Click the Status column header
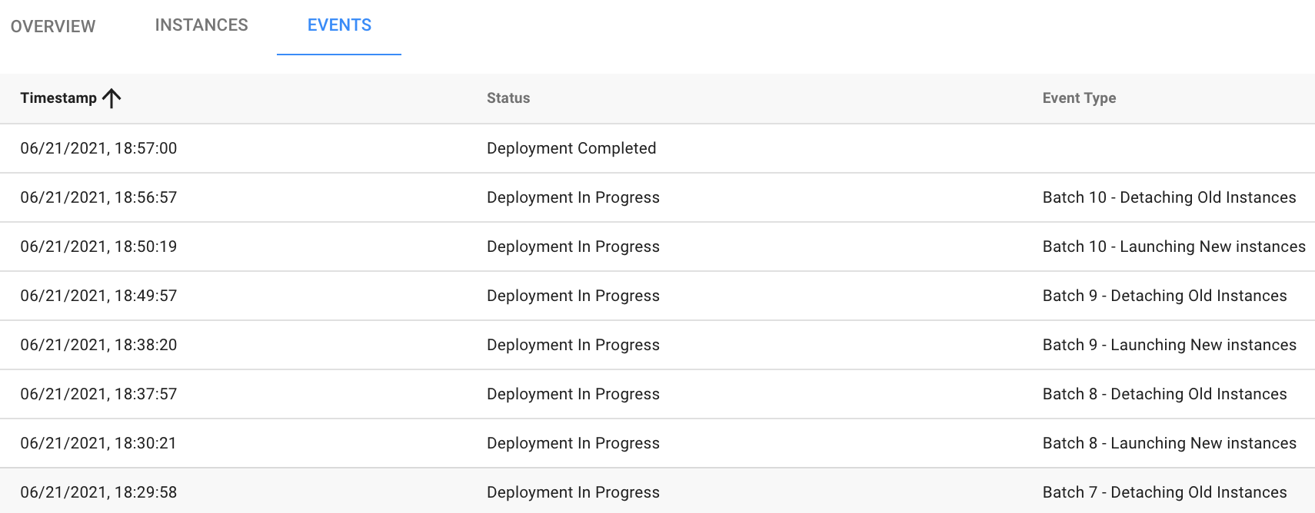The image size is (1315, 513). pos(508,98)
